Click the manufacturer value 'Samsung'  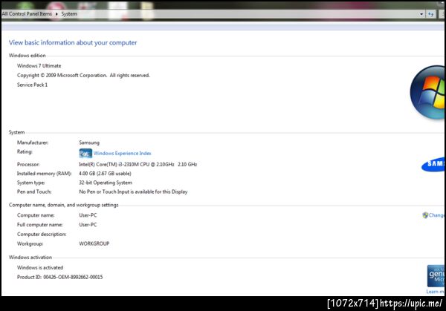tap(89, 143)
